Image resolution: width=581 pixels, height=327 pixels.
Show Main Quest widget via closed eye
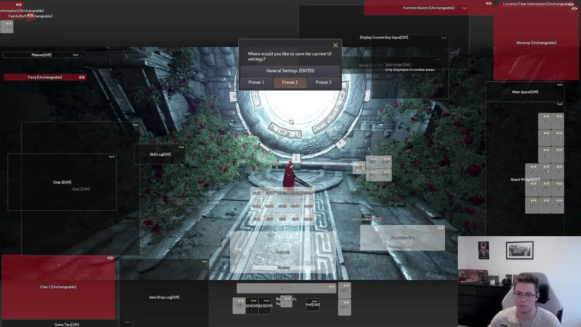click(560, 84)
